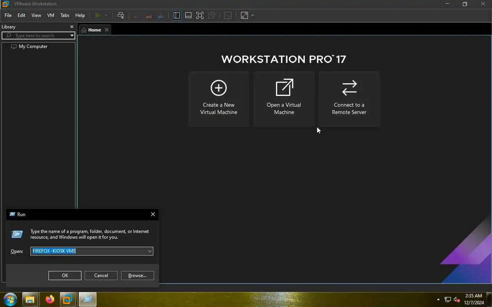
Task: Click the Run dialog title bar icon
Action: 12,214
